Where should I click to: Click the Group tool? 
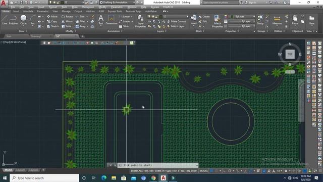(x=260, y=20)
